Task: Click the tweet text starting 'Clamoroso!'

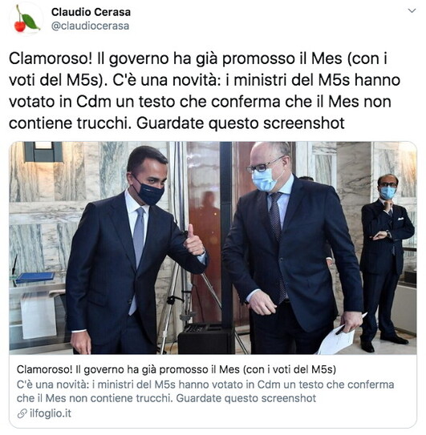Action: pyautogui.click(x=205, y=91)
